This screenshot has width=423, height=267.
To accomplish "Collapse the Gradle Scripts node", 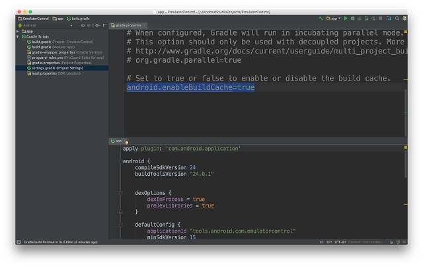I will [x=18, y=36].
